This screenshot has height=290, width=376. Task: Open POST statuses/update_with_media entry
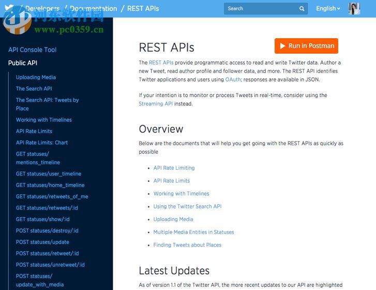click(40, 280)
